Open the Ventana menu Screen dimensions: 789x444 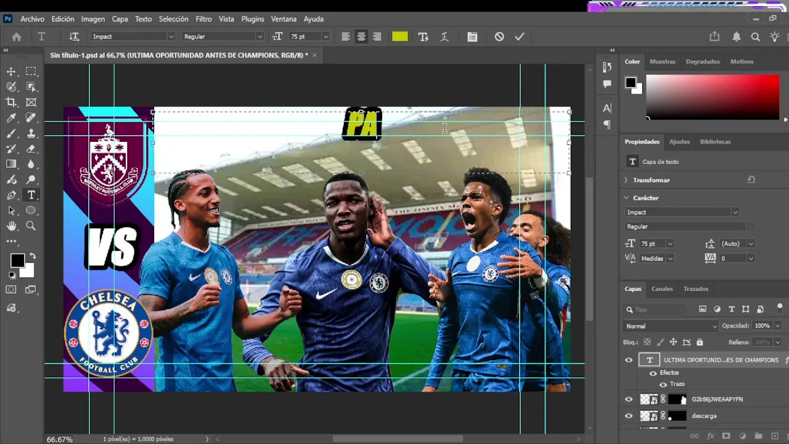(x=284, y=19)
